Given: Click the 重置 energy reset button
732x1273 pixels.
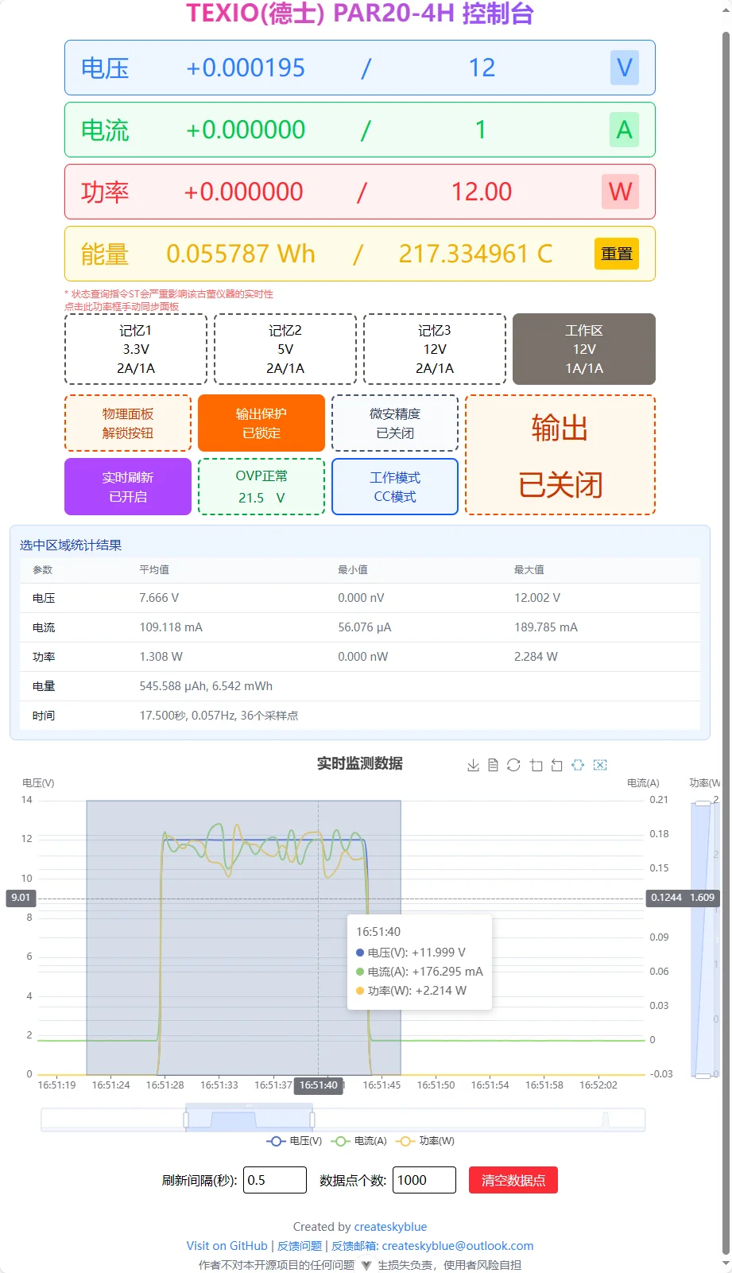Looking at the screenshot, I should point(617,254).
